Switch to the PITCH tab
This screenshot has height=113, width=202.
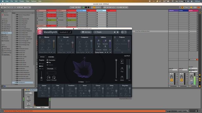(x=42, y=57)
